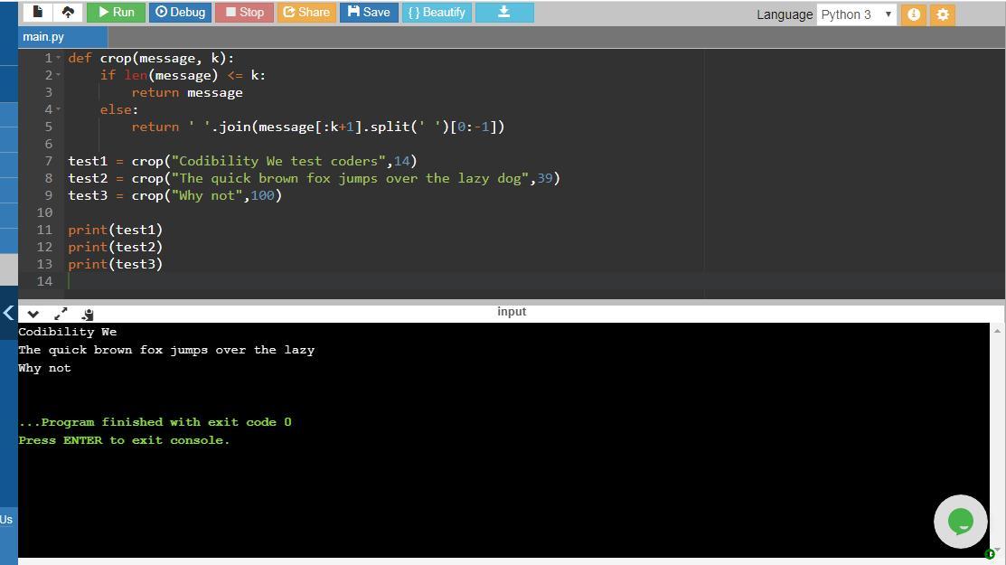Beautify the code formatting
1006x565 pixels.
point(437,13)
